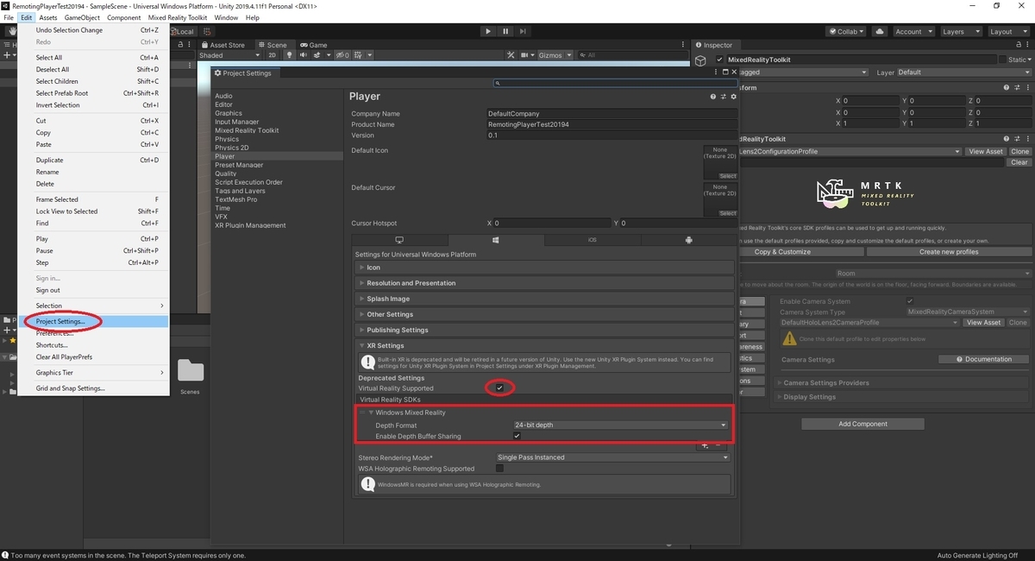Viewport: 1035px width, 561px height.
Task: Click Preferences in the Edit menu
Action: 93,333
